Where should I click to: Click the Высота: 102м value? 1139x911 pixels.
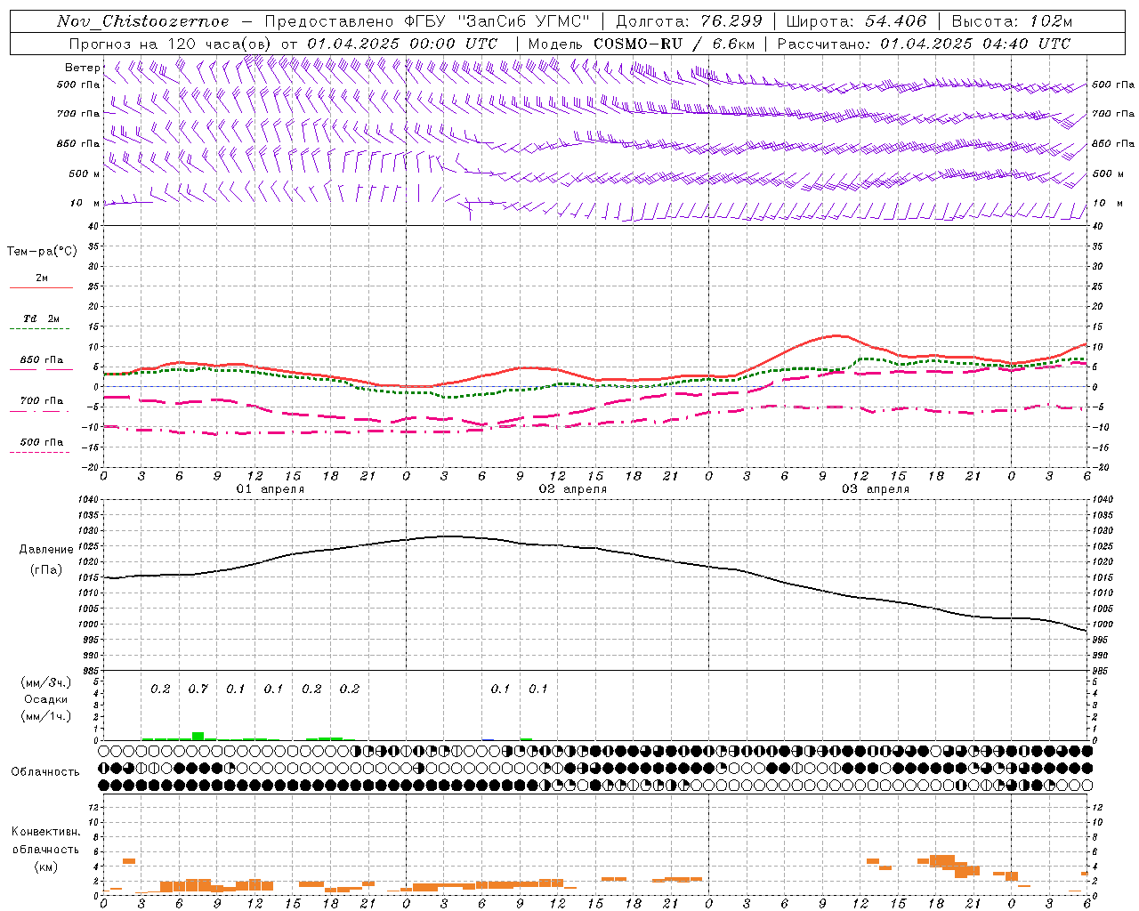pyautogui.click(x=1012, y=21)
